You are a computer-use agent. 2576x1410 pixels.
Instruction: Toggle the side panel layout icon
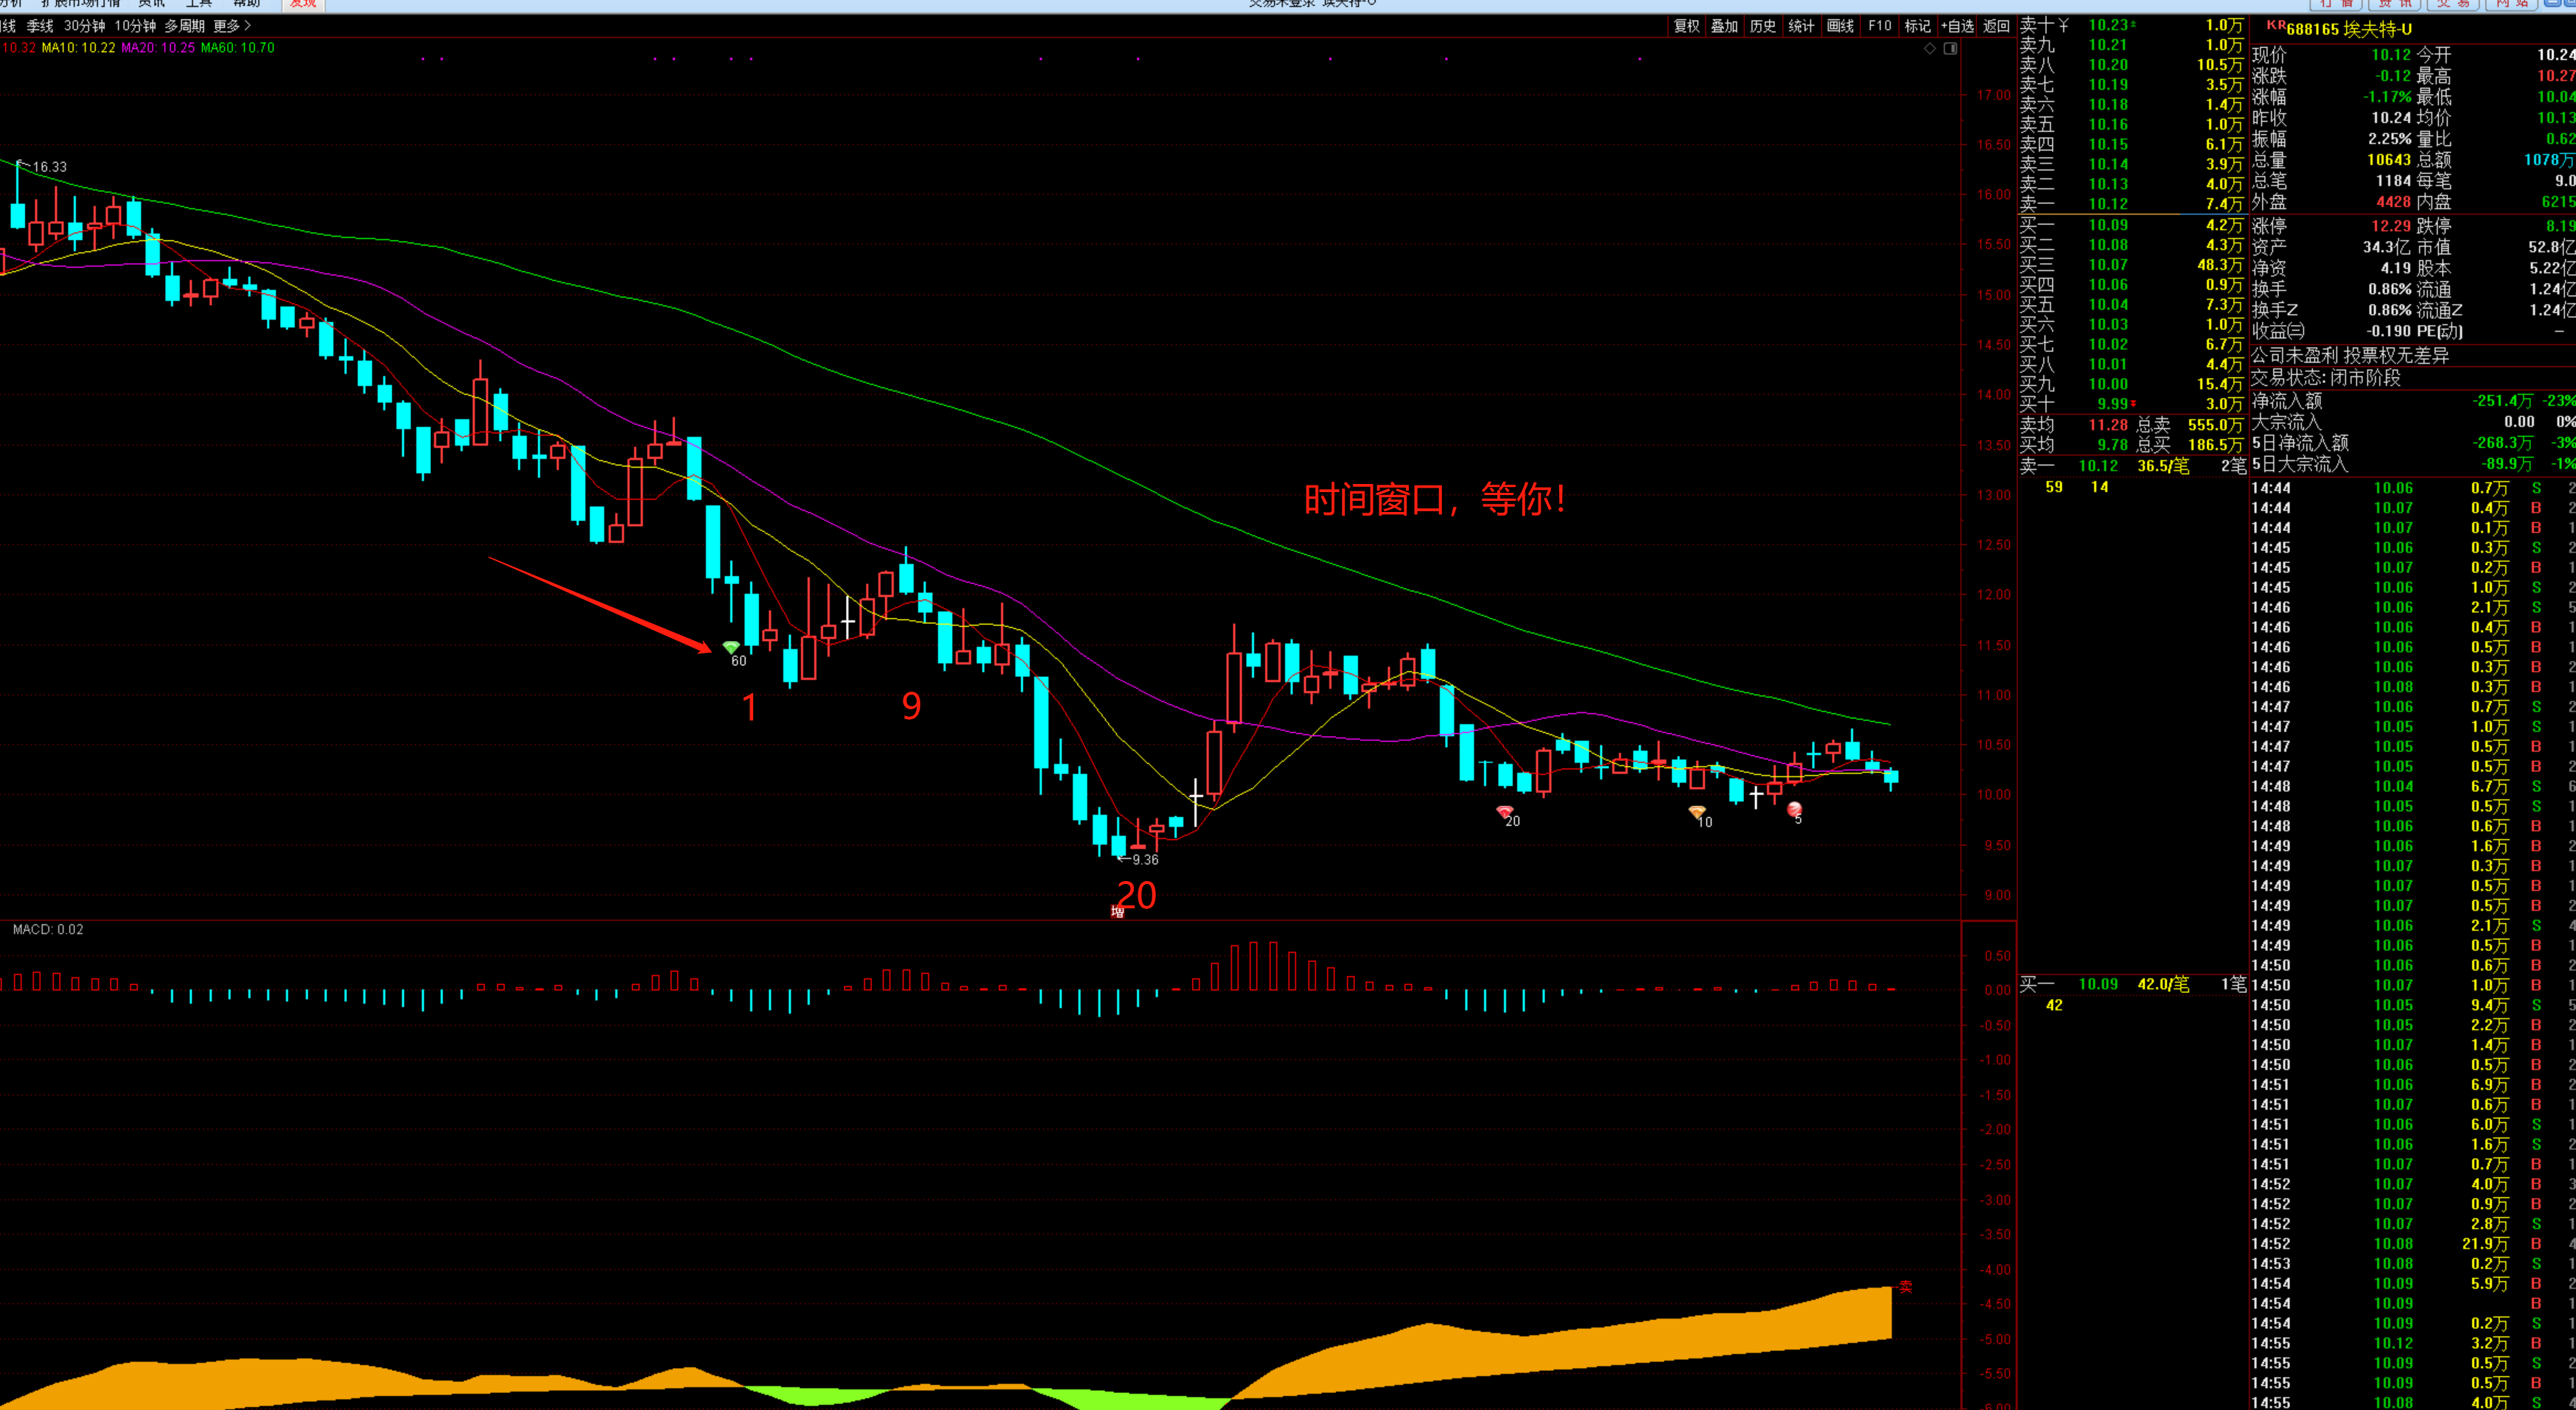tap(1950, 48)
